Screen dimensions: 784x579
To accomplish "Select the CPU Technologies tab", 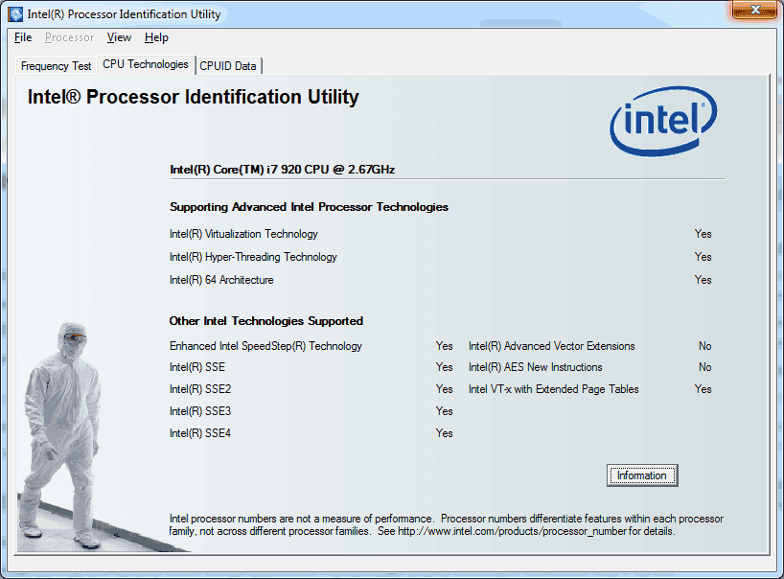I will point(145,64).
